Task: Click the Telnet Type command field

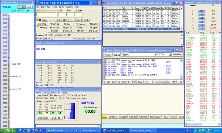Action: (x=142, y=54)
